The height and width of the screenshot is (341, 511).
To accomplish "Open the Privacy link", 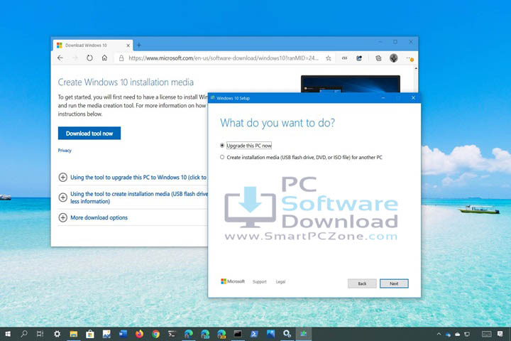I will (65, 151).
